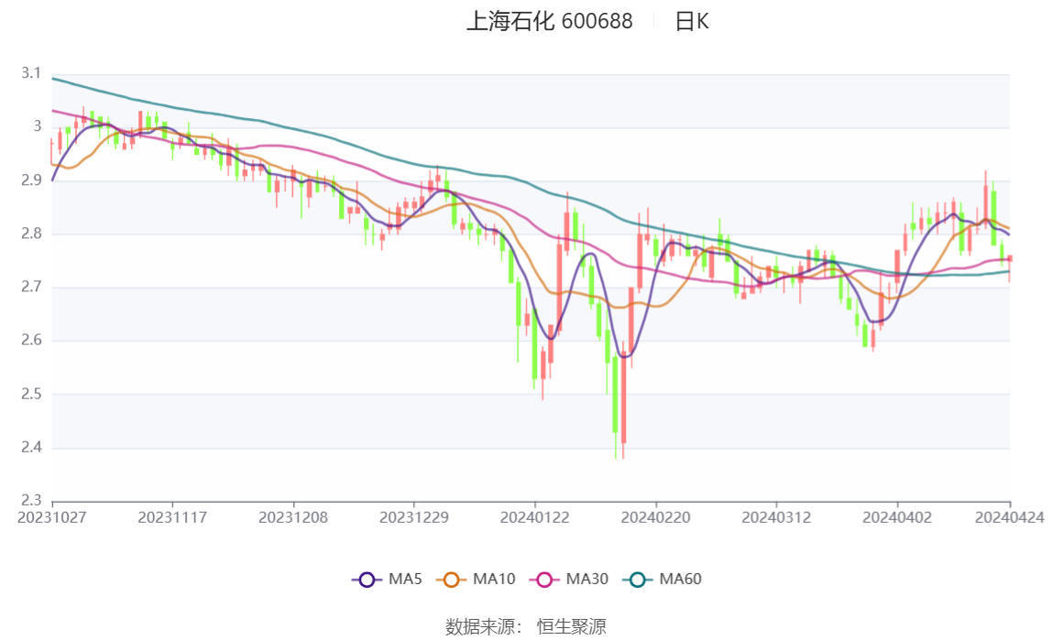
Task: Toggle the MA5 legend entry
Action: (387, 579)
